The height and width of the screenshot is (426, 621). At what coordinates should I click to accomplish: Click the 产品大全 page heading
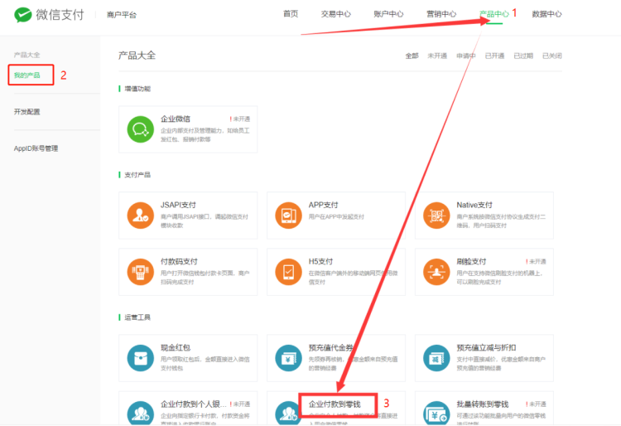pos(137,56)
